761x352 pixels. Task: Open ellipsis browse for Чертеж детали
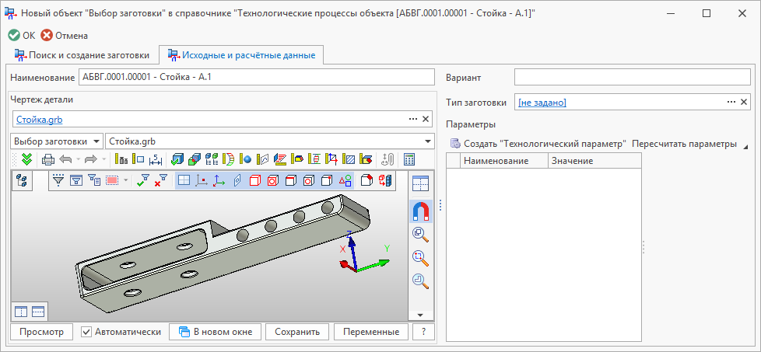413,119
